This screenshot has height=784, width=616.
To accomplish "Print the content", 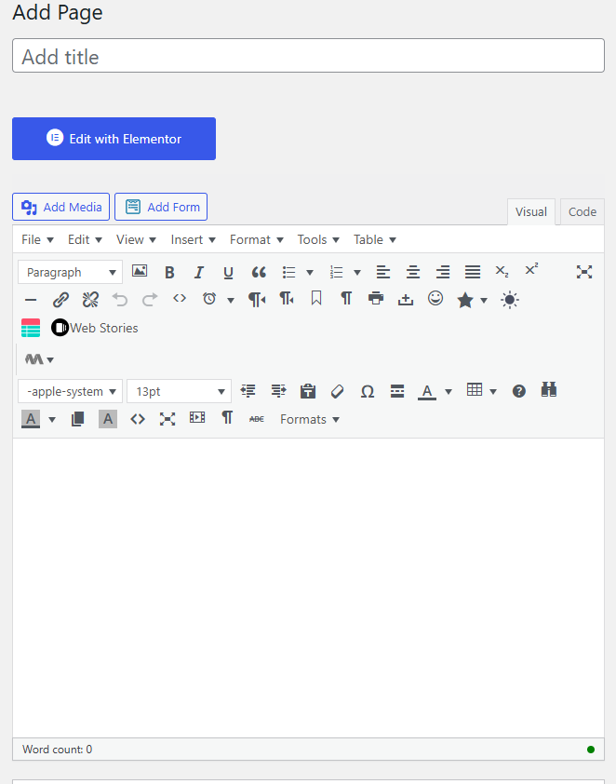I will pos(376,299).
